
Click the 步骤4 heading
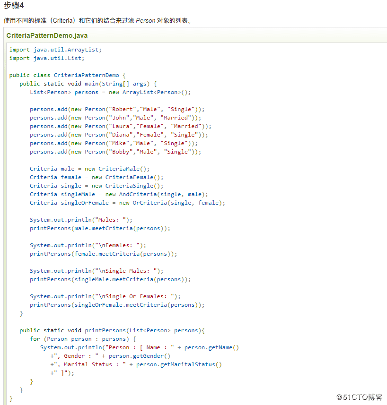[14, 6]
